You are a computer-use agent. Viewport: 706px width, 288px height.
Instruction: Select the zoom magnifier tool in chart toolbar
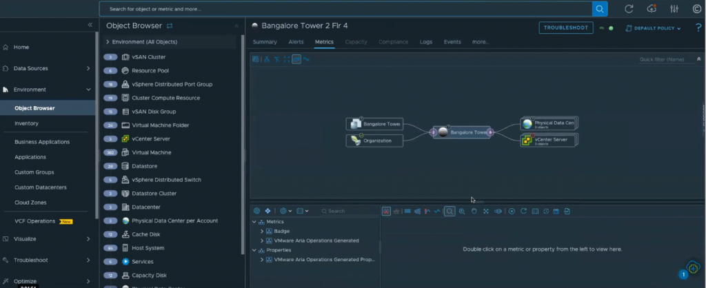pyautogui.click(x=450, y=211)
